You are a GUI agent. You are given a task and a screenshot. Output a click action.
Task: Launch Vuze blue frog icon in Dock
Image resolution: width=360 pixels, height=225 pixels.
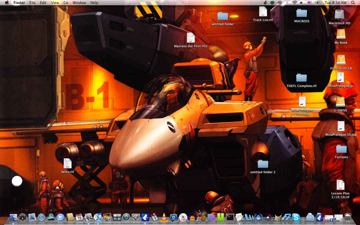coord(145,217)
